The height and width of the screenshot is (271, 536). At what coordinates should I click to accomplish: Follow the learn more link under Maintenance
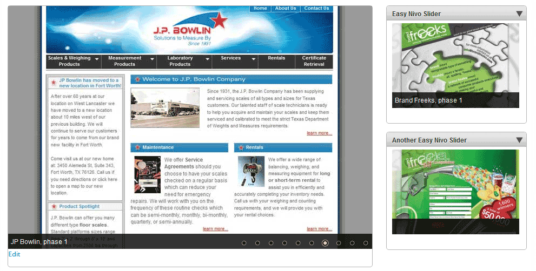(x=215, y=229)
